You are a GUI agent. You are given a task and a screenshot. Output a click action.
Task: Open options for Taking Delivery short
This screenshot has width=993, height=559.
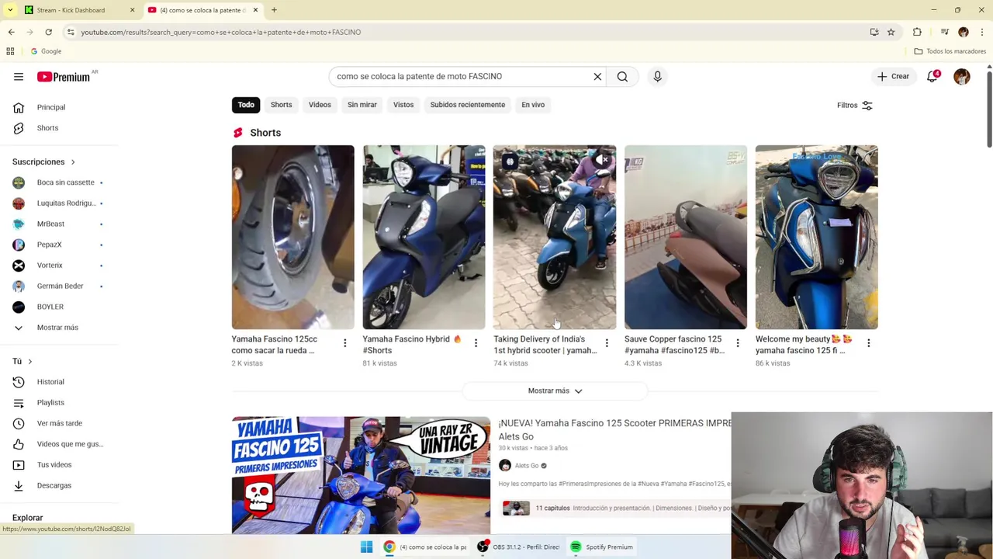pyautogui.click(x=607, y=343)
